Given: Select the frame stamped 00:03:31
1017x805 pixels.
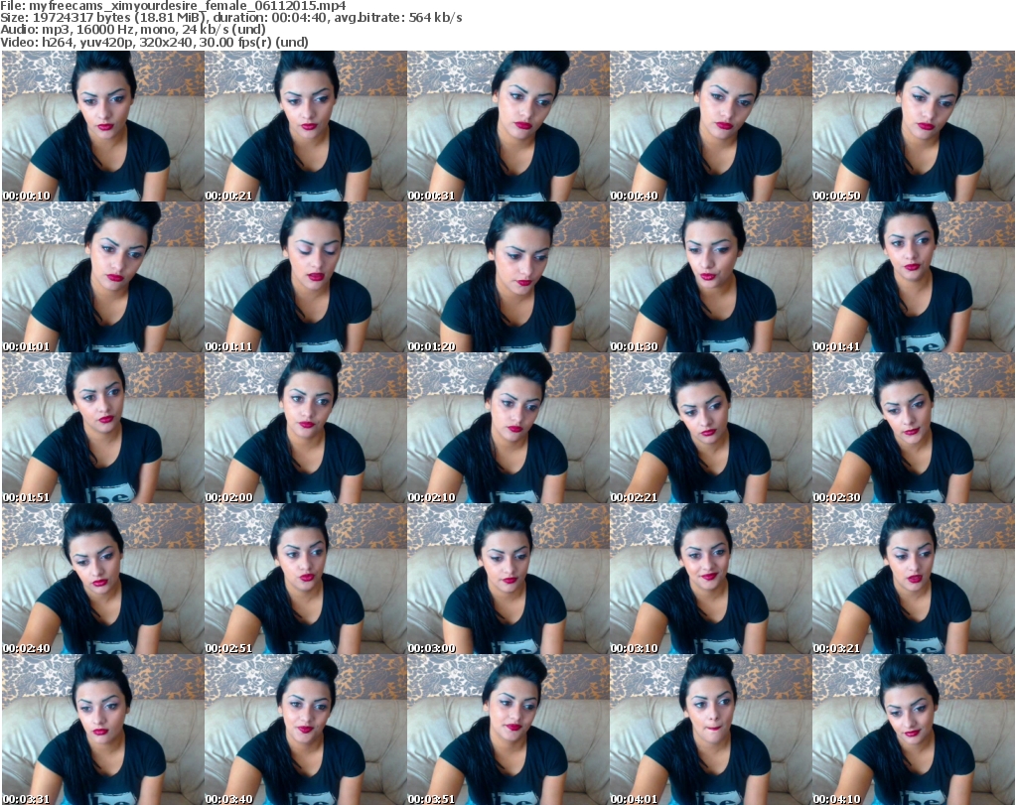Looking at the screenshot, I should tap(102, 729).
